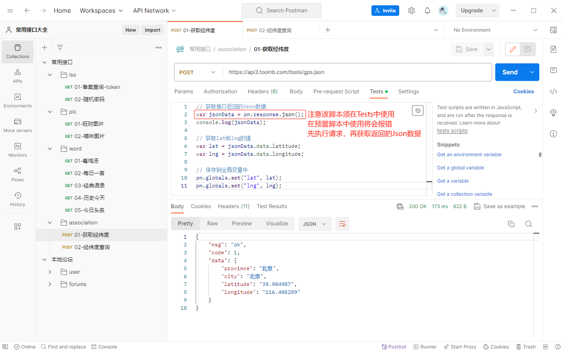This screenshot has width=564, height=352.
Task: Open the No Environment selector
Action: [496, 30]
